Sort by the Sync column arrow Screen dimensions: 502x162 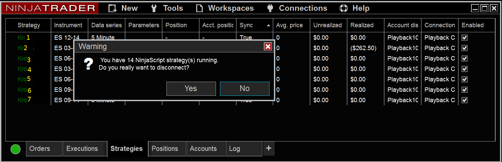coord(269,26)
